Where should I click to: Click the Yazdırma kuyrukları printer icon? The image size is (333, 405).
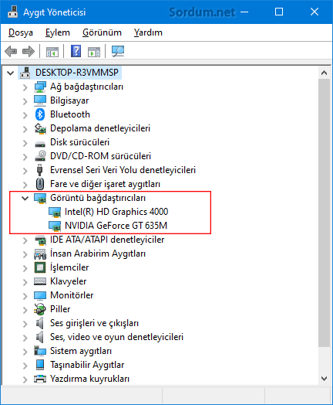pos(40,379)
